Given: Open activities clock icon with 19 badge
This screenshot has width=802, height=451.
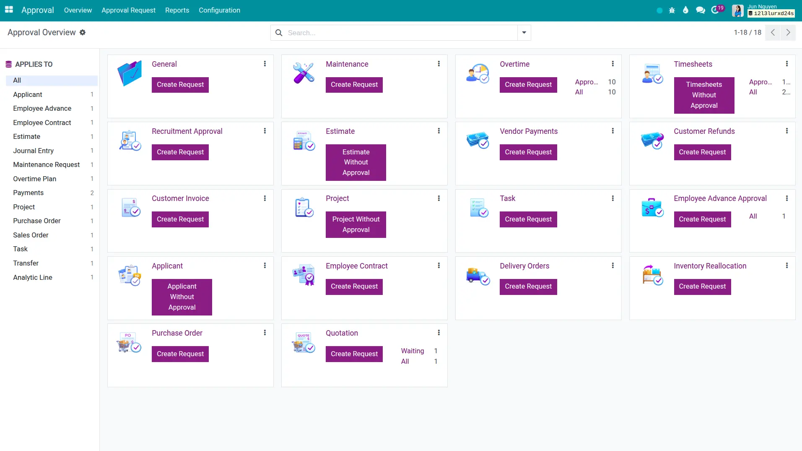Looking at the screenshot, I should (715, 10).
